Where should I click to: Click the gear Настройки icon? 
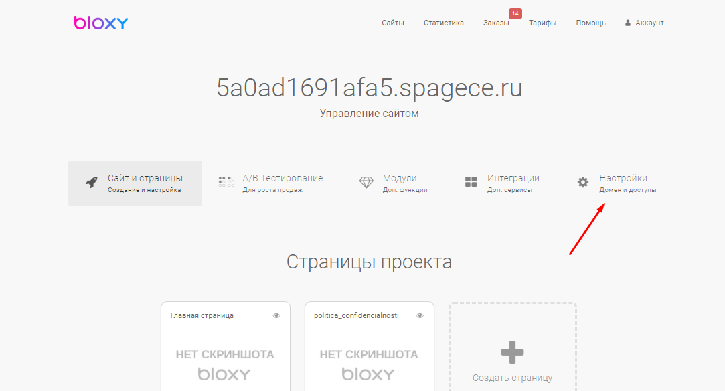[x=583, y=182]
